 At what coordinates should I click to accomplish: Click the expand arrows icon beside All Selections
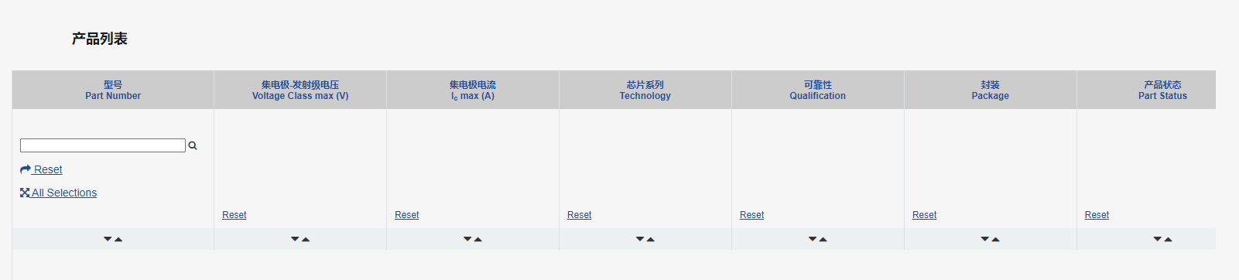tap(25, 193)
